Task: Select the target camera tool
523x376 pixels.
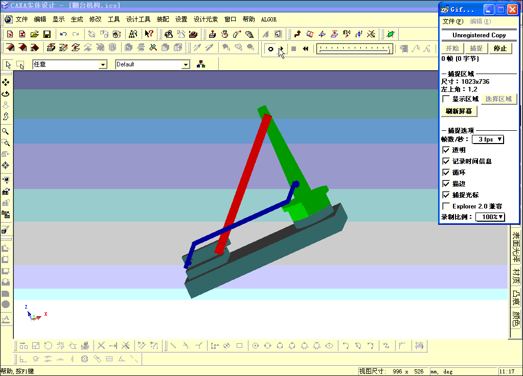Action: pos(6,166)
